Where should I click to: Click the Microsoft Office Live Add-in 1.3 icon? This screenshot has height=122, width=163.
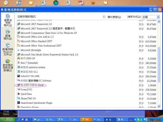pos(19,37)
